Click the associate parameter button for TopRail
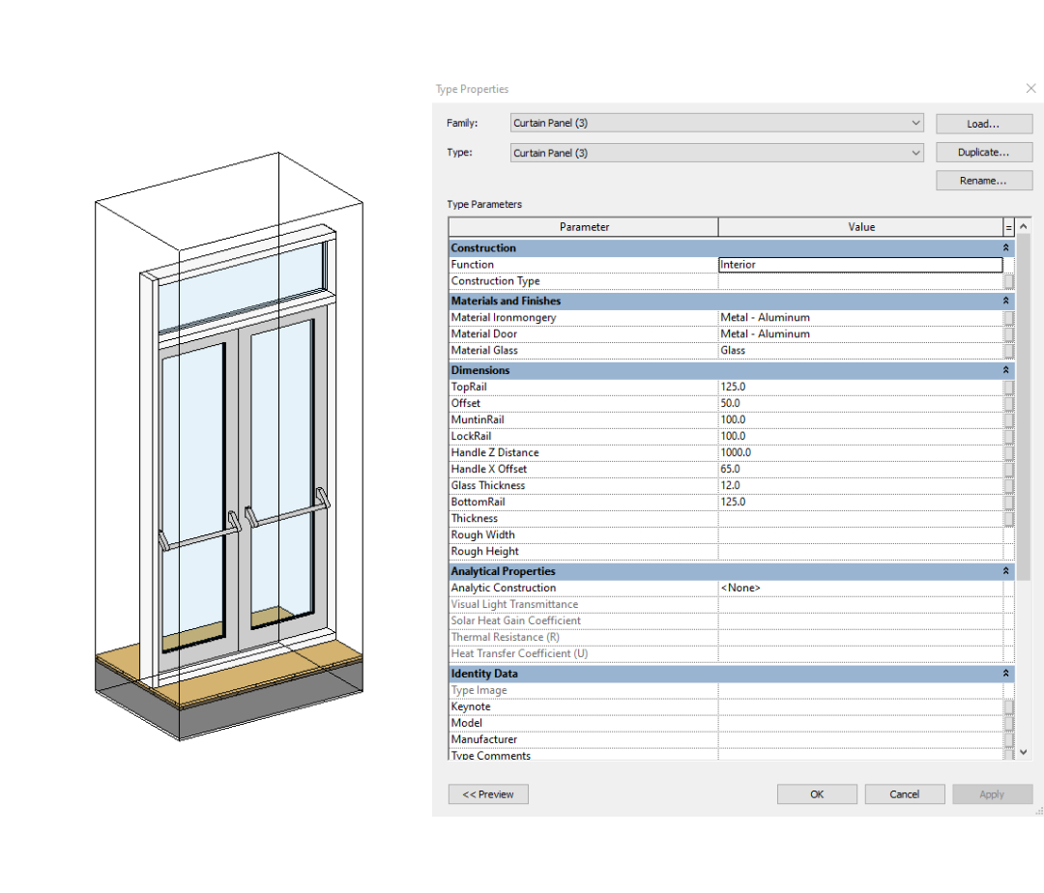1044x893 pixels. tap(1008, 387)
